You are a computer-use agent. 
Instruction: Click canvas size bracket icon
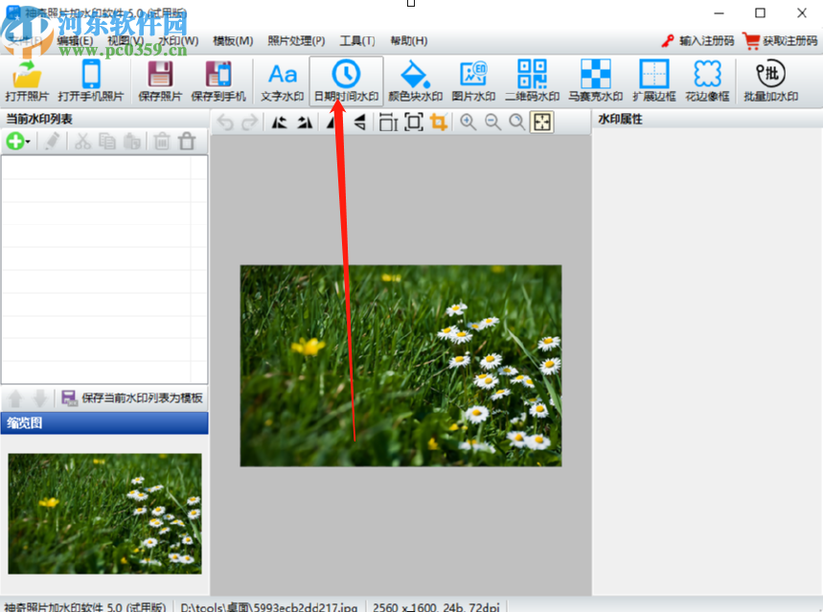tap(414, 123)
